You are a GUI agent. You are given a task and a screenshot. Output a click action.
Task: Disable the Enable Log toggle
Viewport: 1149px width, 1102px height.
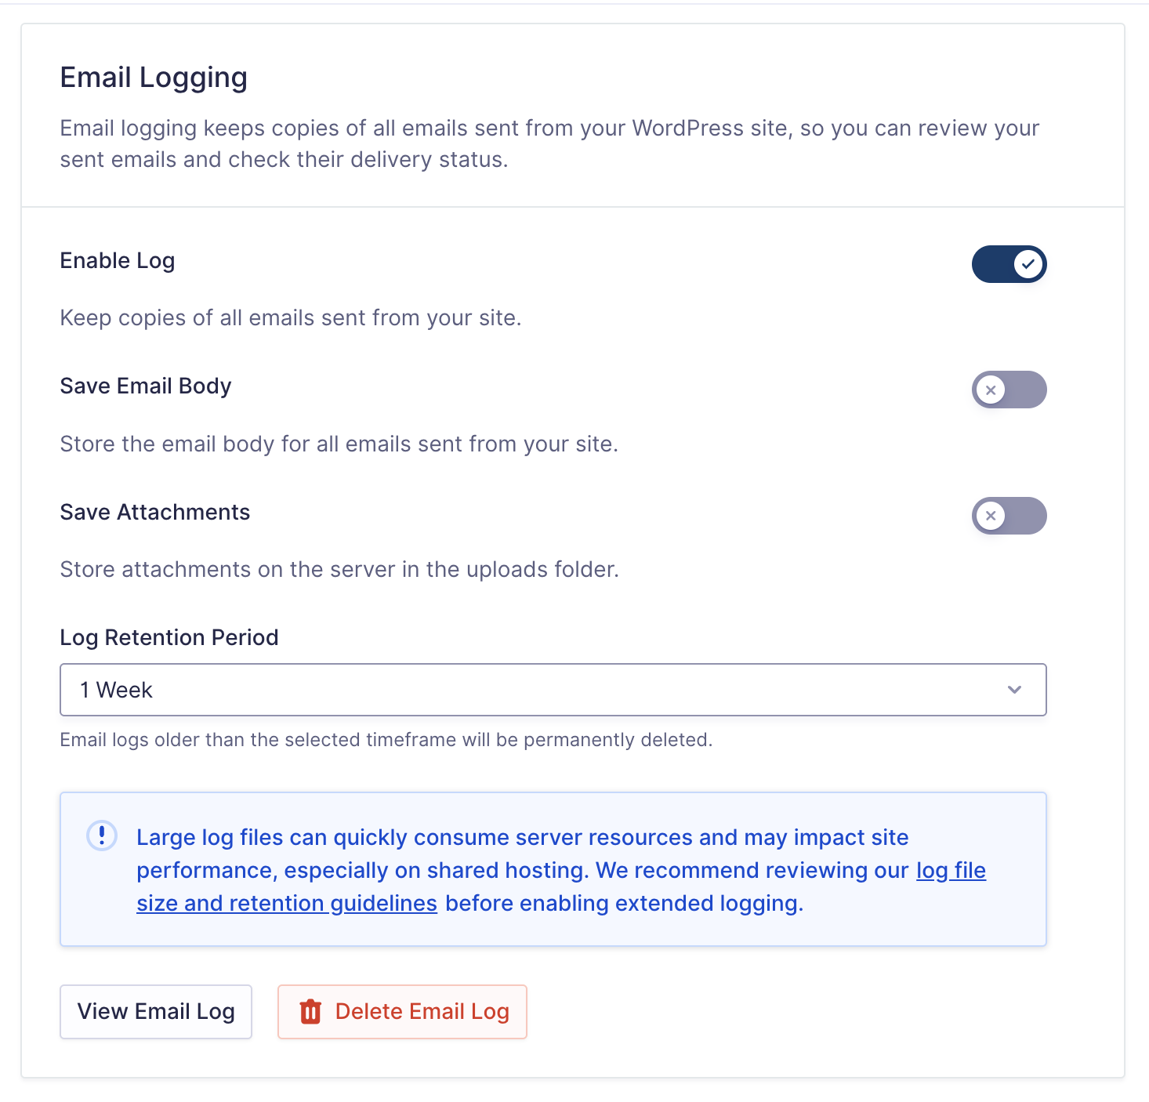[1009, 264]
